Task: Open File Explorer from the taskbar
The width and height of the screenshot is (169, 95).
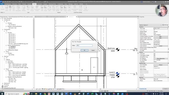Action: tap(36, 94)
